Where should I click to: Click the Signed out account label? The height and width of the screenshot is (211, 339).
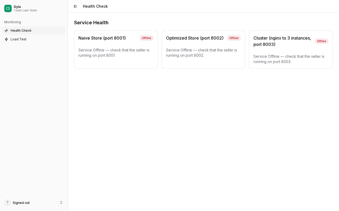(x=21, y=203)
